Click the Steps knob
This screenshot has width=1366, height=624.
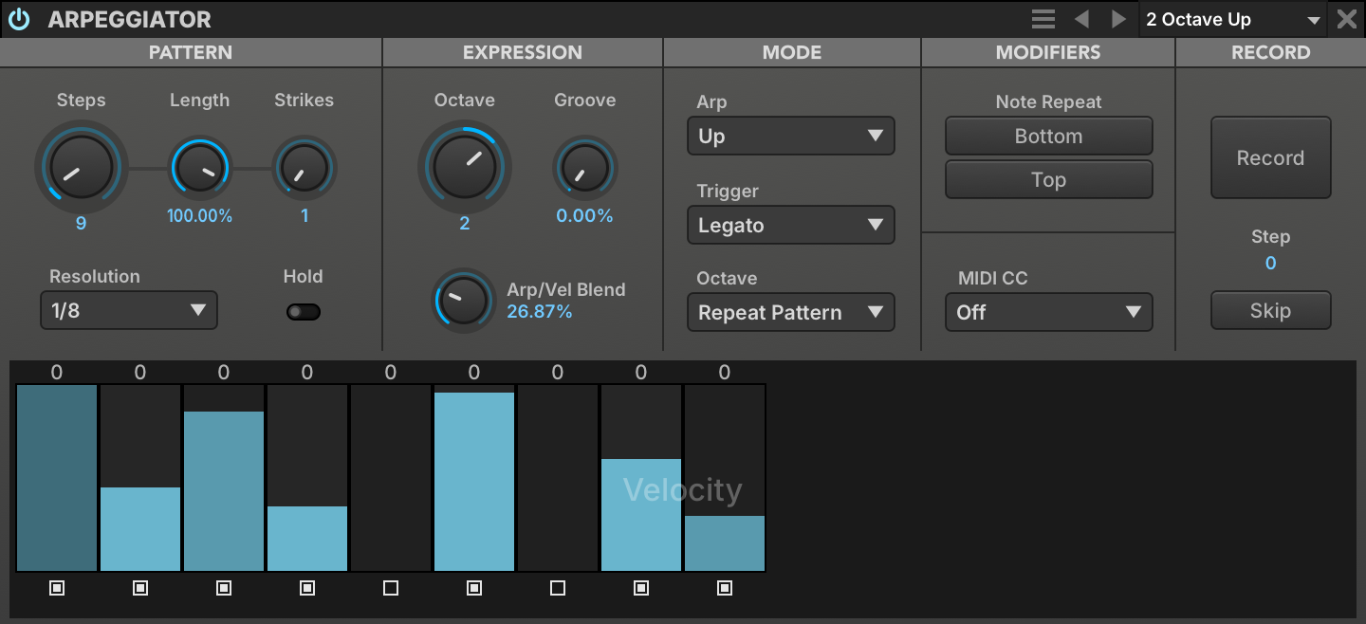(82, 168)
